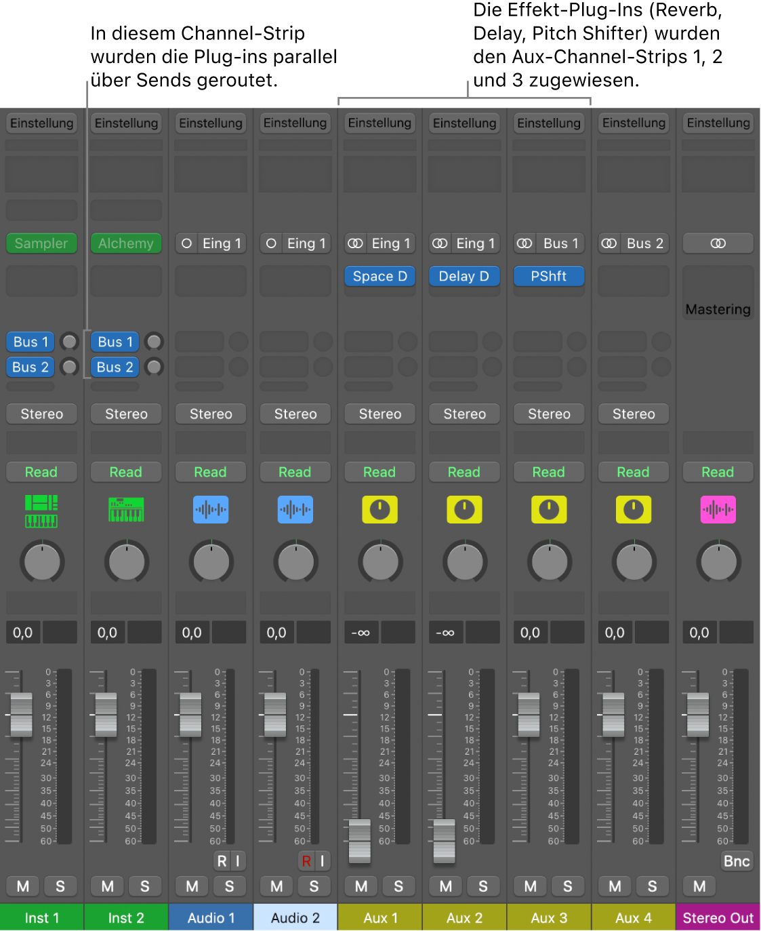Set Aux 3 automation mode via Read button

pyautogui.click(x=548, y=471)
